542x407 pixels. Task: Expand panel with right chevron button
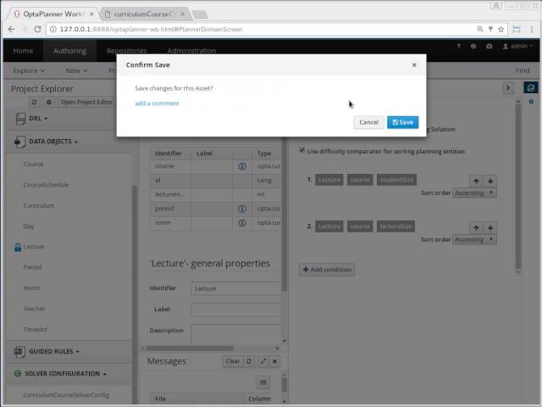[508, 88]
